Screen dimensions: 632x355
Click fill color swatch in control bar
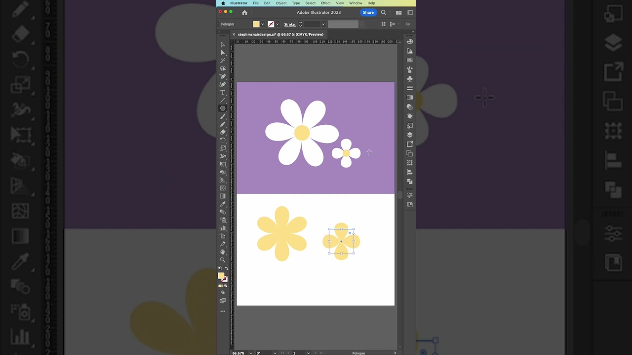pos(256,24)
